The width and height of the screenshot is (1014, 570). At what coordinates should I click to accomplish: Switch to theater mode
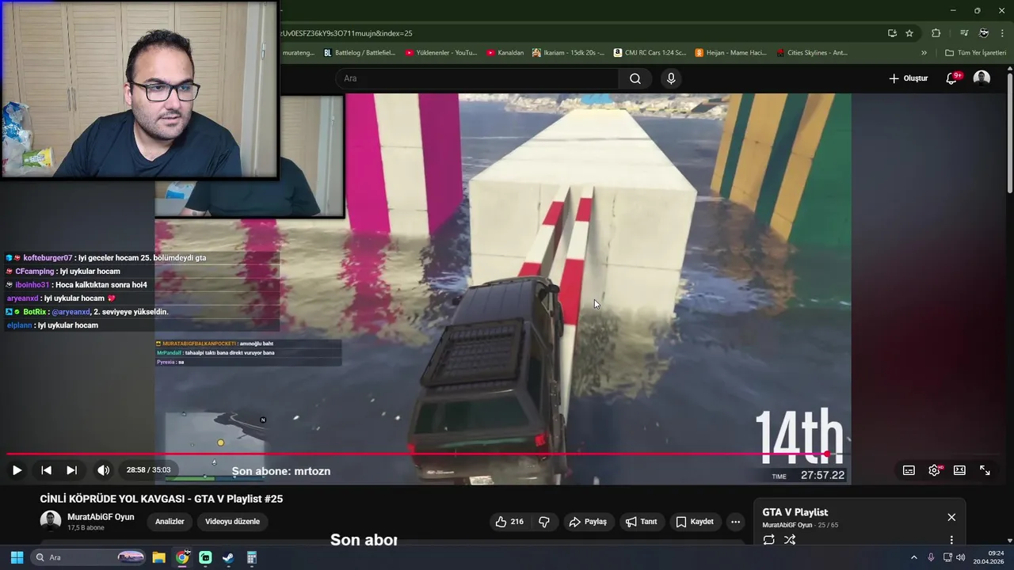(x=959, y=470)
